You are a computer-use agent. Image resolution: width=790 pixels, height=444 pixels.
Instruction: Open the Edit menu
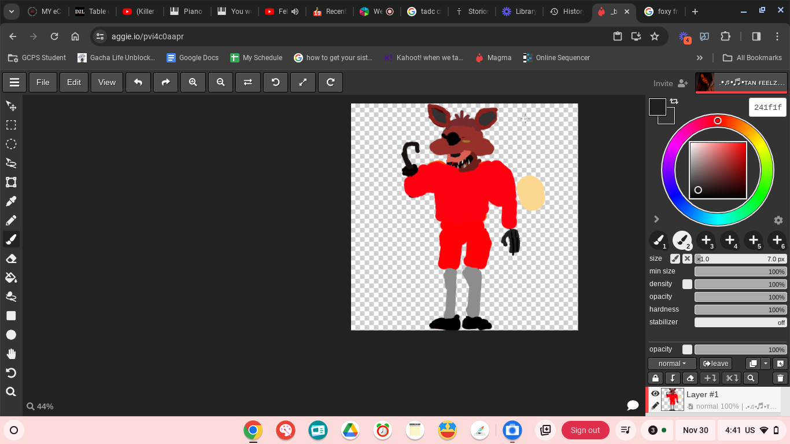(x=74, y=82)
